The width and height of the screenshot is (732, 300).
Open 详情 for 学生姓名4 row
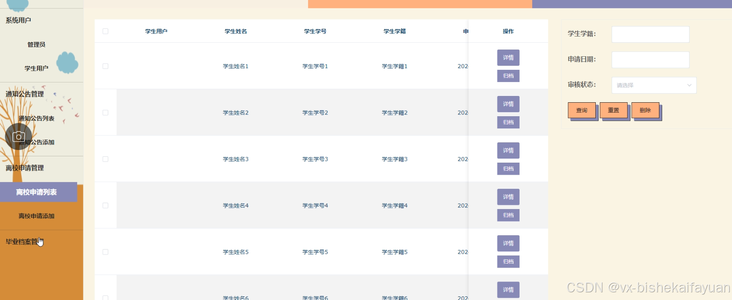(508, 197)
